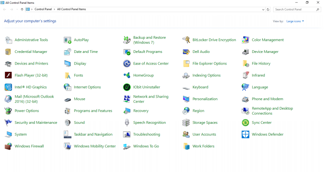324x172 pixels.
Task: Open the Device Manager icon
Action: click(246, 52)
